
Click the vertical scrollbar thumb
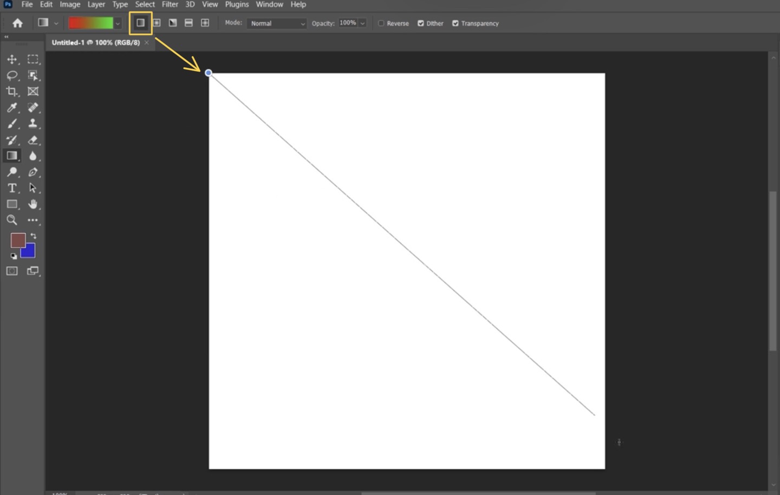[773, 271]
